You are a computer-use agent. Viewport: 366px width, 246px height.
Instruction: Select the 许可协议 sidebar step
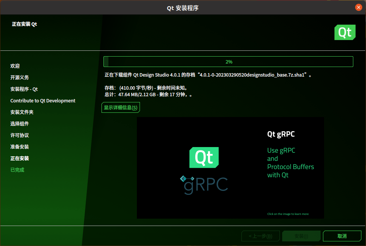tap(20, 135)
